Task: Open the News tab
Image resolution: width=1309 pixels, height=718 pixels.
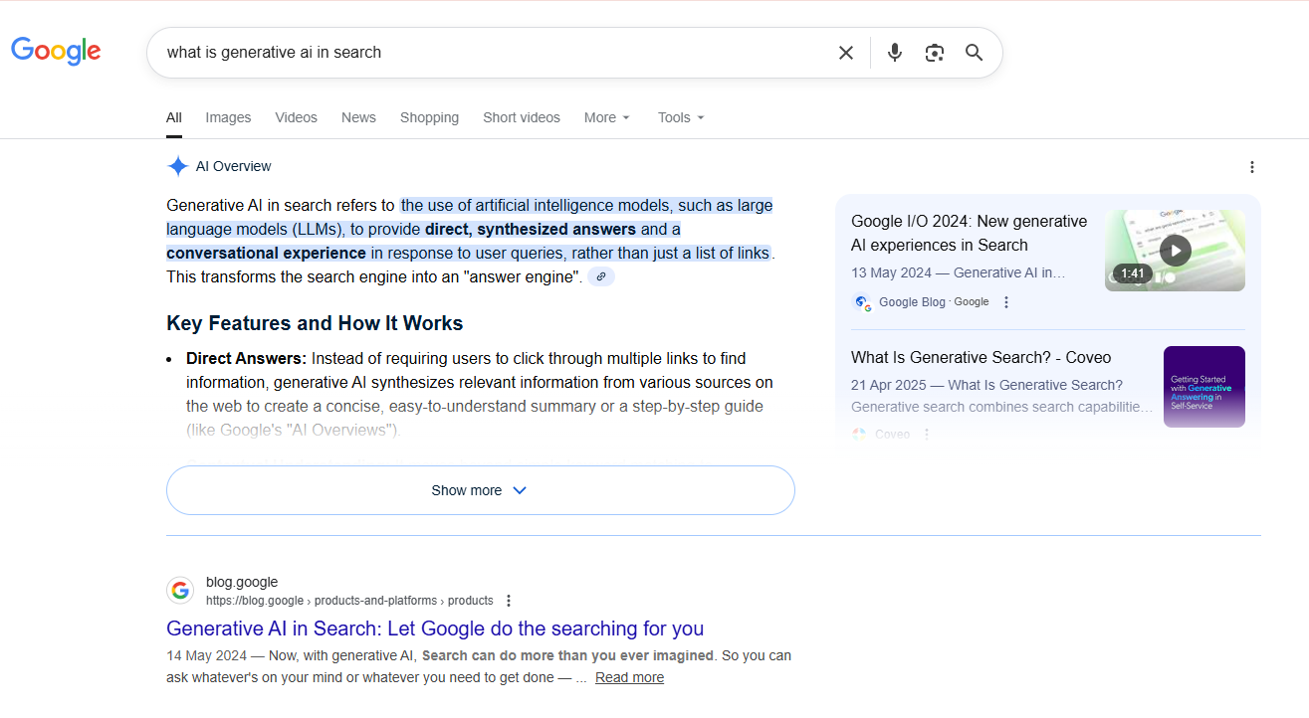Action: tap(358, 117)
